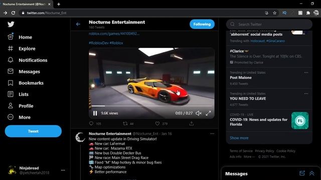
Task: Seek on the video progress bar
Action: coord(151,106)
